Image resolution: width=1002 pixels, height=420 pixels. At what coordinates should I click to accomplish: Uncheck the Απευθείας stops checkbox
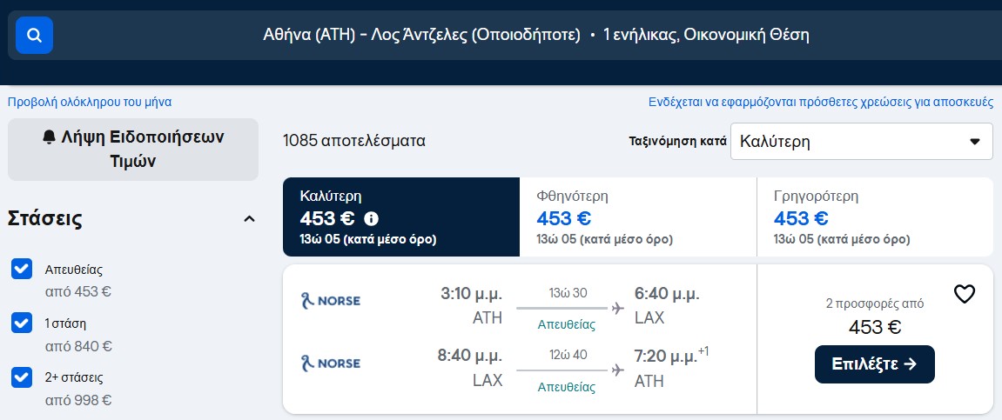point(22,269)
